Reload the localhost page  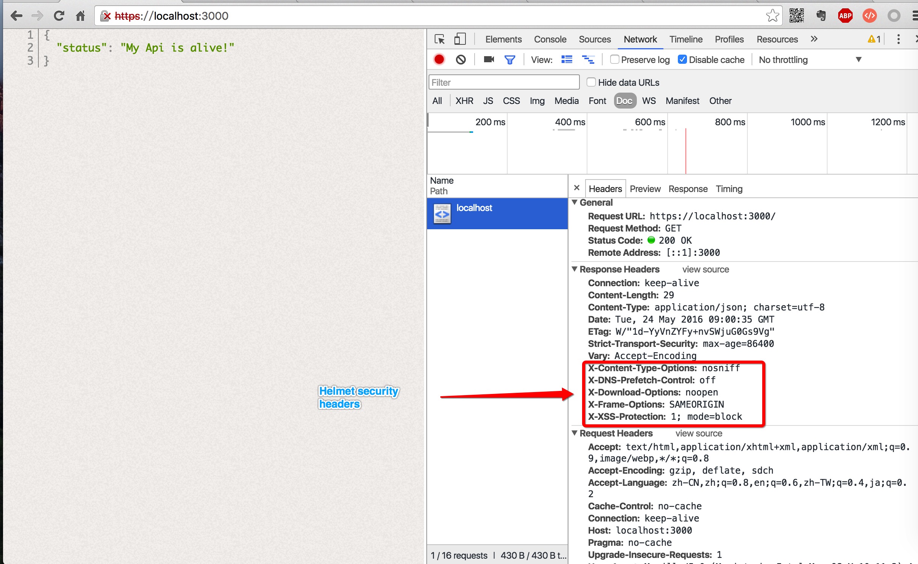pyautogui.click(x=59, y=16)
